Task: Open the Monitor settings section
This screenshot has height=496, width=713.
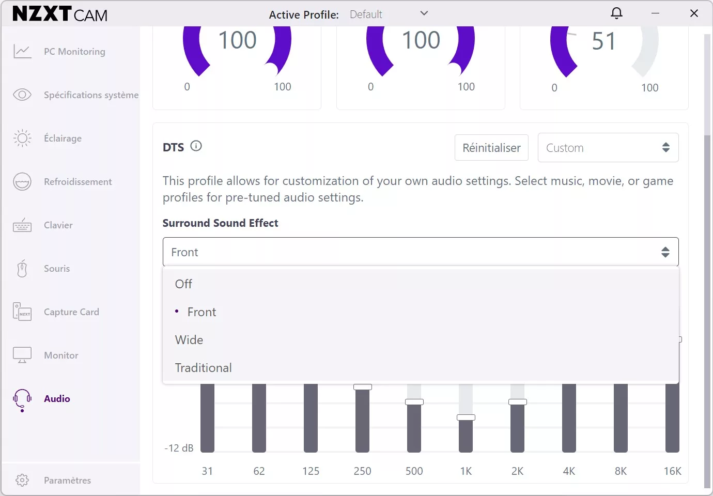Action: 22,355
